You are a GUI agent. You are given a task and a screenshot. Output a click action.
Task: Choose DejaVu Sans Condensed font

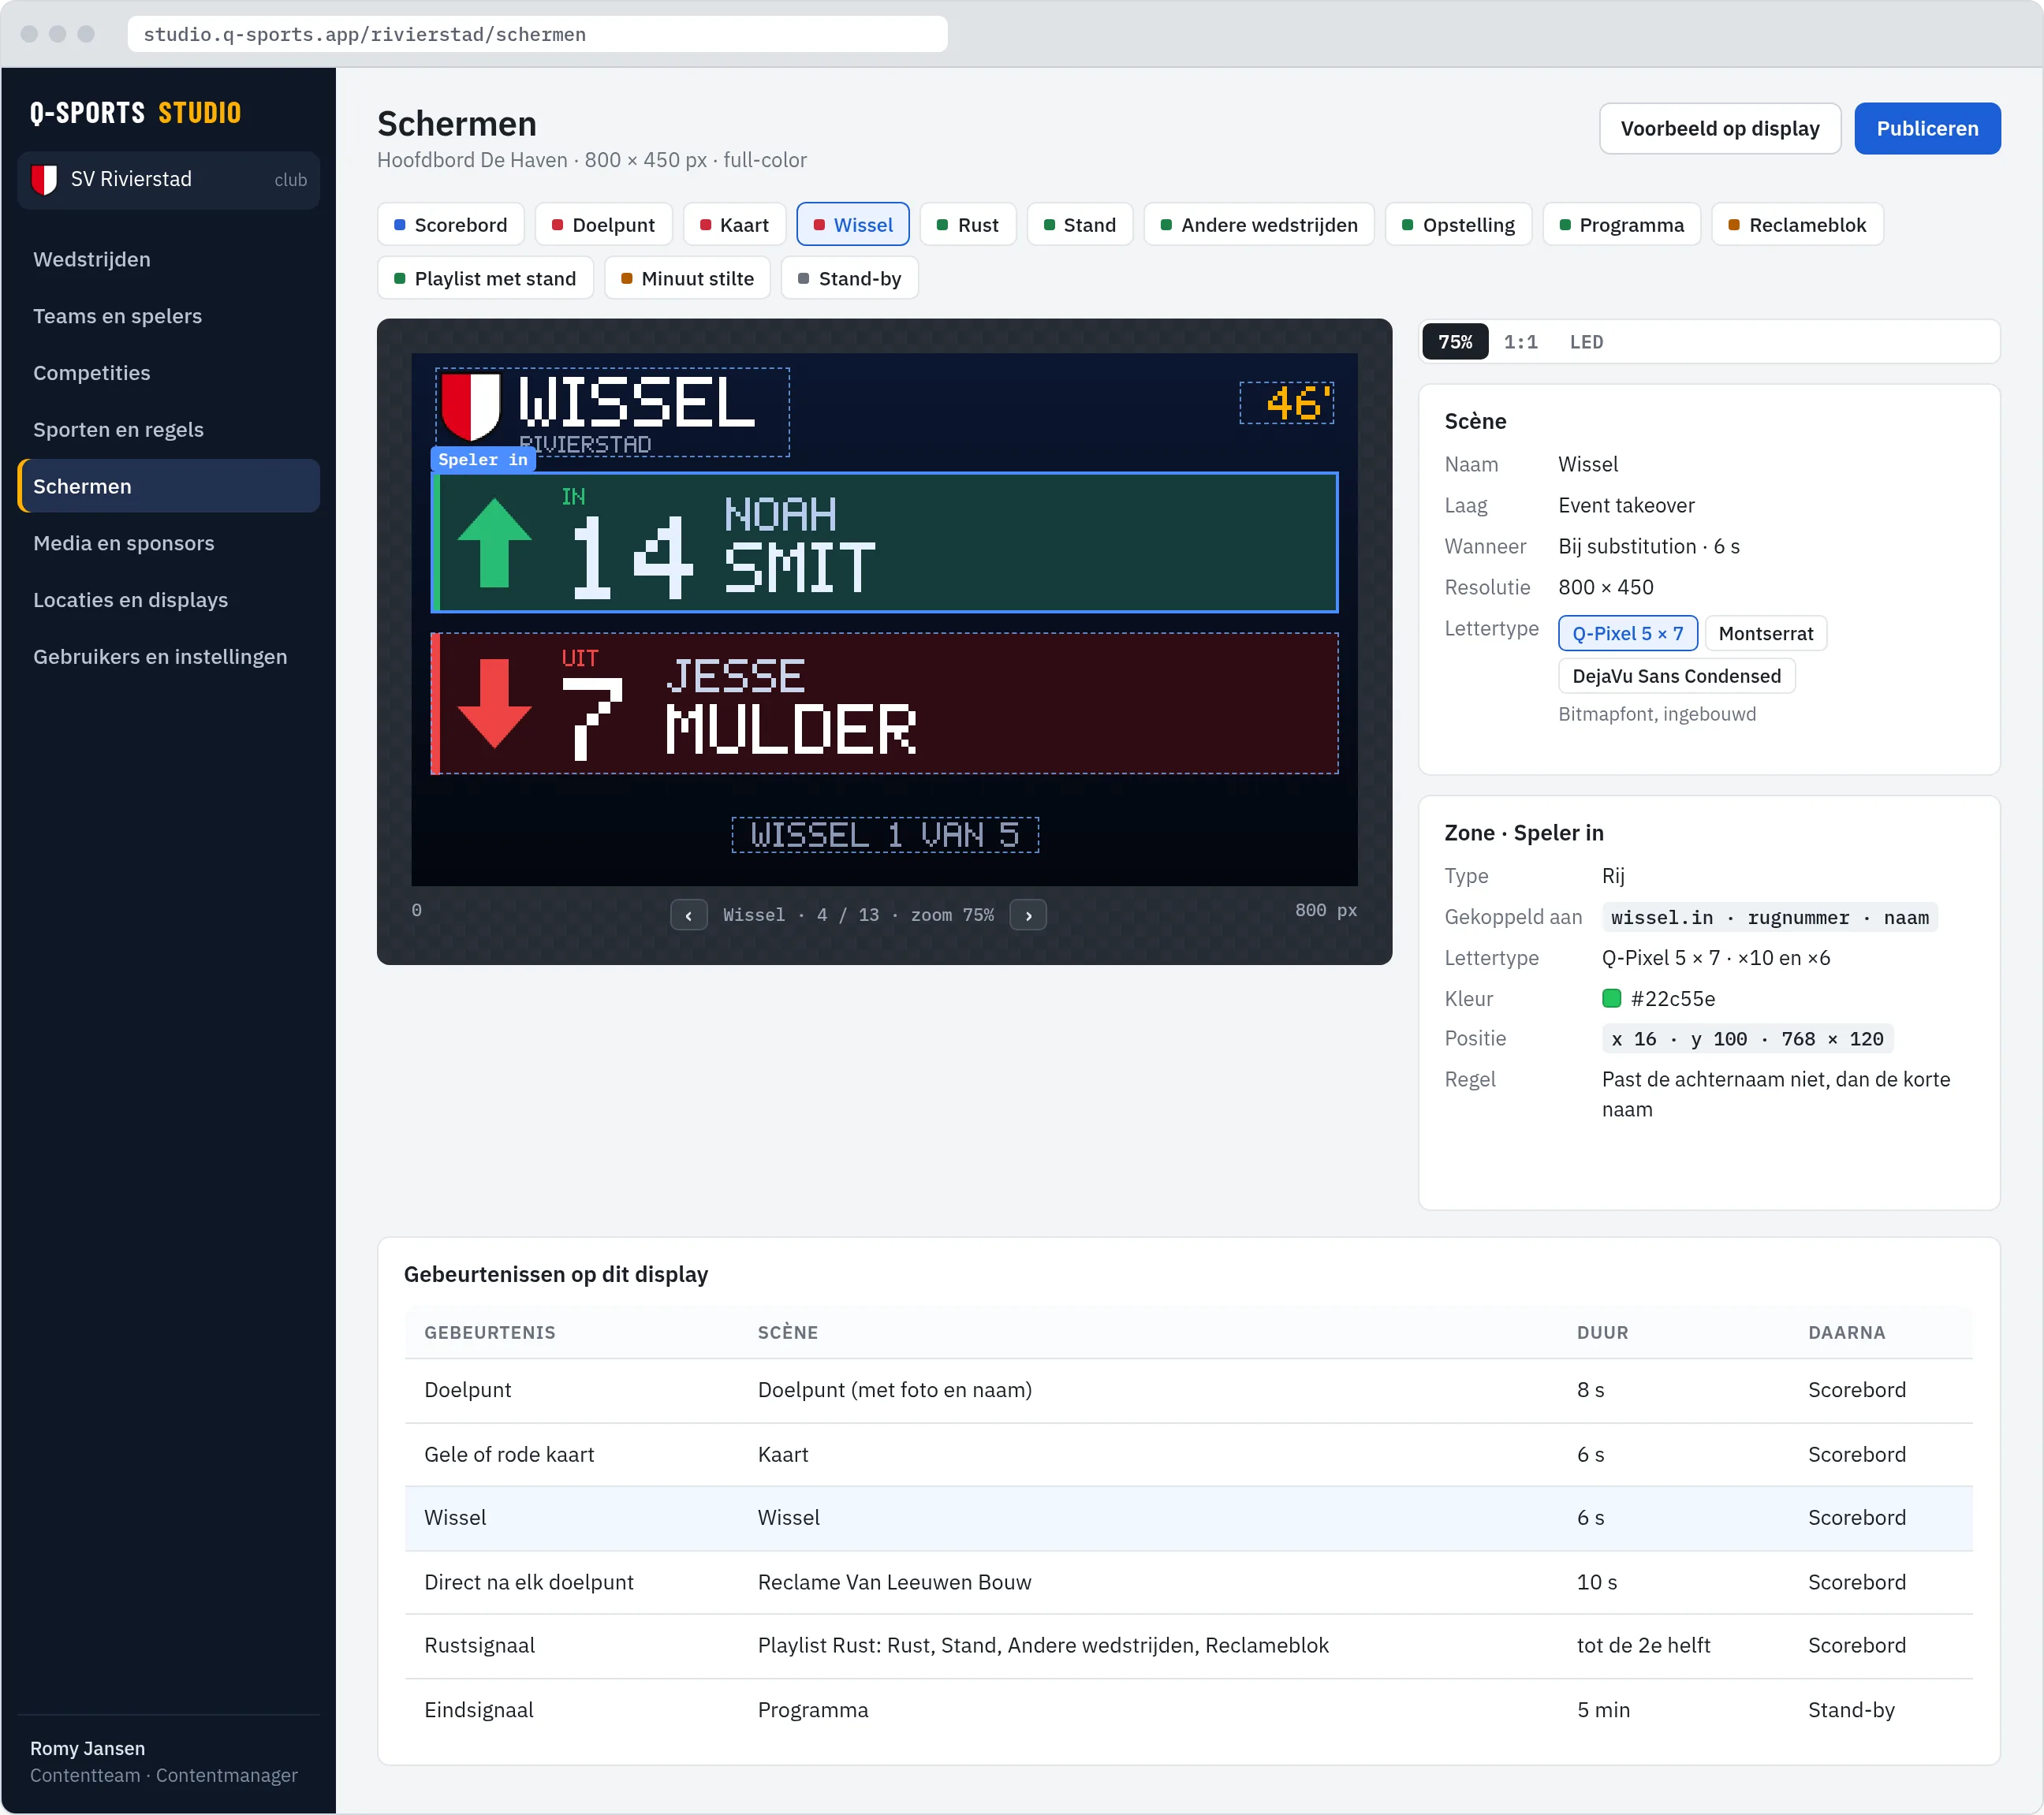click(1676, 676)
